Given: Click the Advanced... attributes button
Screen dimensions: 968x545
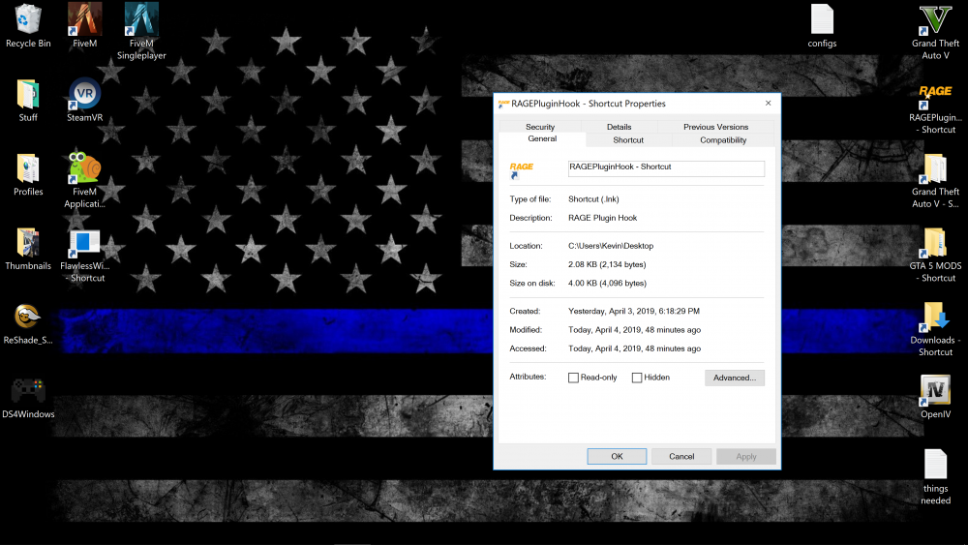Looking at the screenshot, I should pyautogui.click(x=734, y=378).
